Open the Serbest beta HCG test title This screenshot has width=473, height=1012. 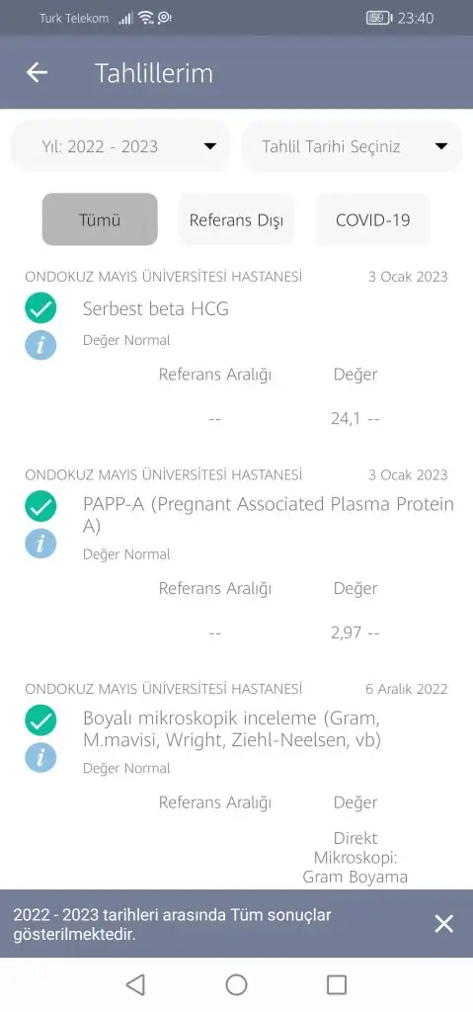click(155, 308)
